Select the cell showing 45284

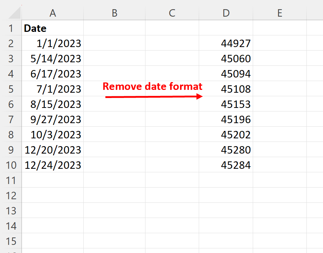pyautogui.click(x=226, y=165)
